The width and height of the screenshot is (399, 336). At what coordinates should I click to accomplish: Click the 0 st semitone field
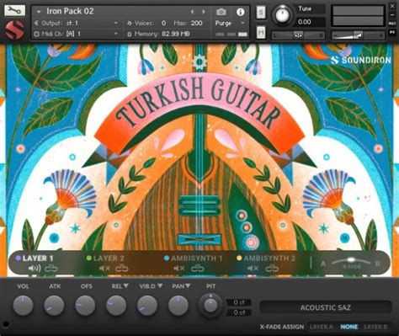coord(239,302)
